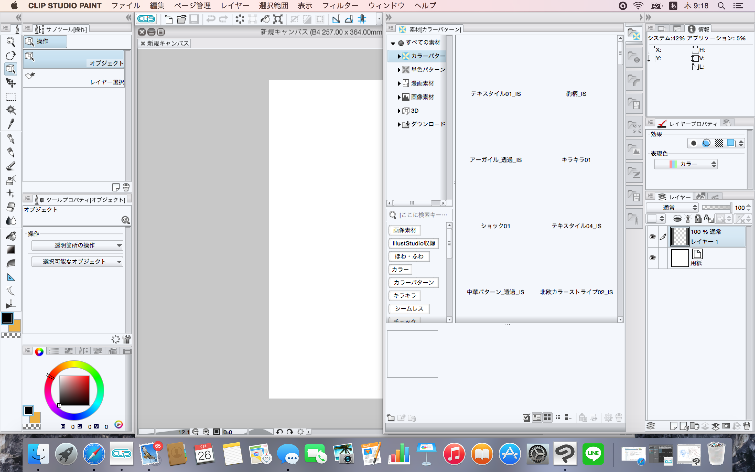The image size is (755, 472).
Task: Expand the 漫画素材 tree folder
Action: [x=399, y=83]
